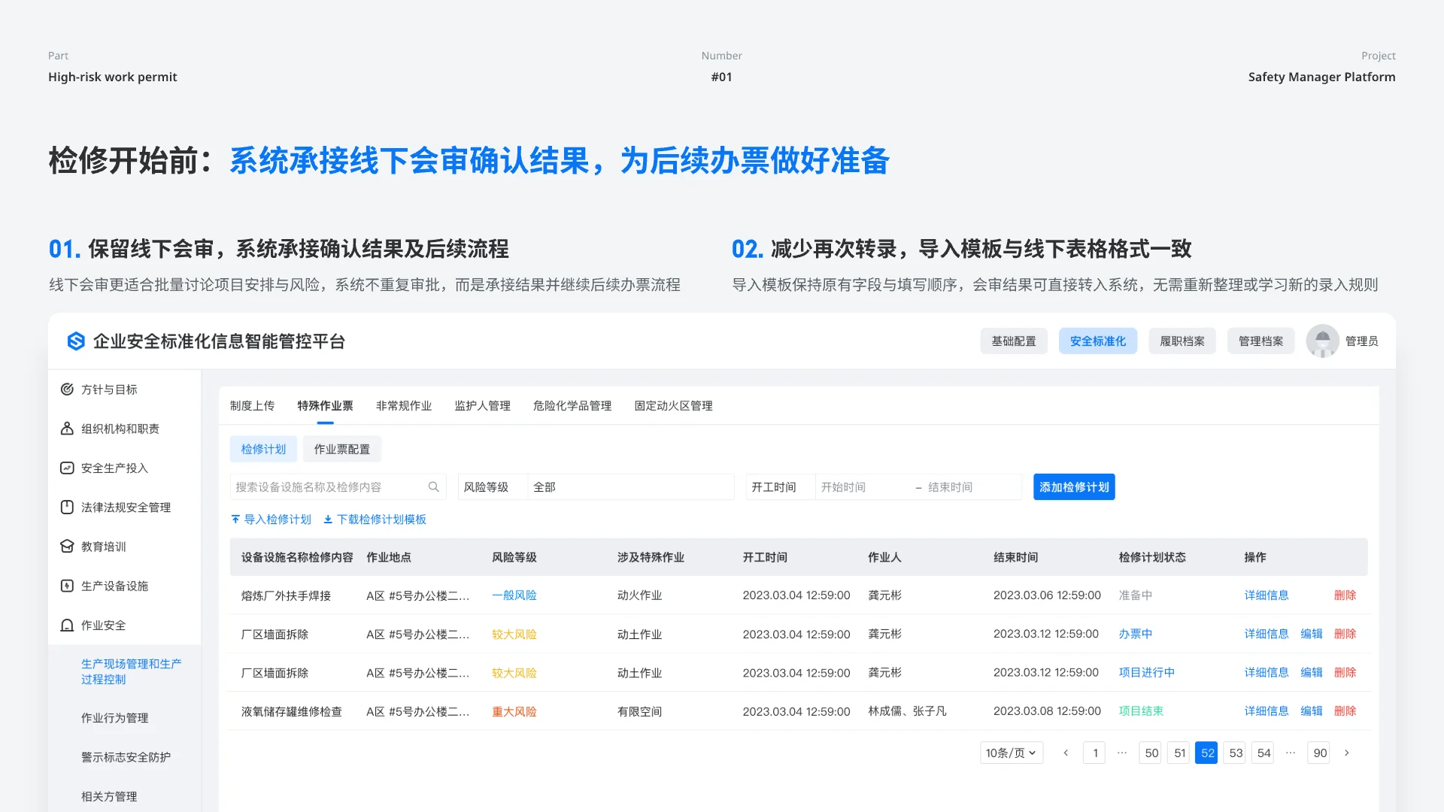Go to page 54
1444x812 pixels.
click(1263, 753)
